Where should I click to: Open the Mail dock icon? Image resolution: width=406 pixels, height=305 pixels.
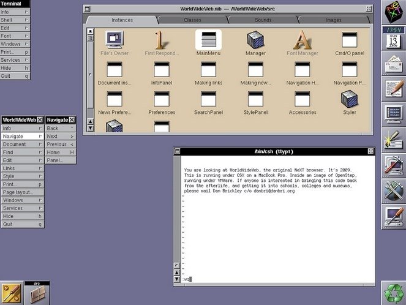point(393,63)
